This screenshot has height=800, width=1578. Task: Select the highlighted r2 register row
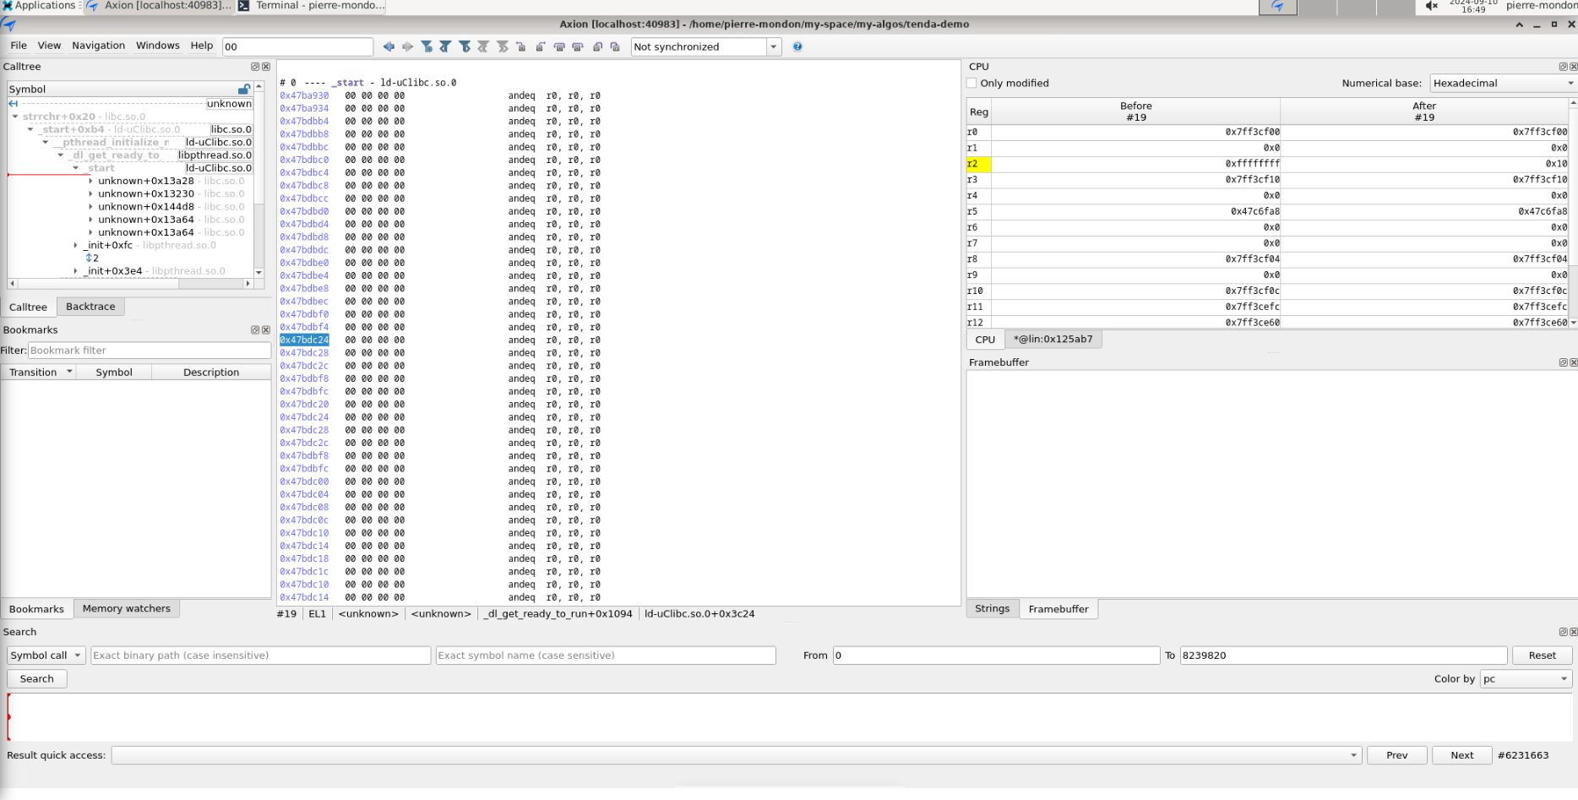click(1267, 164)
